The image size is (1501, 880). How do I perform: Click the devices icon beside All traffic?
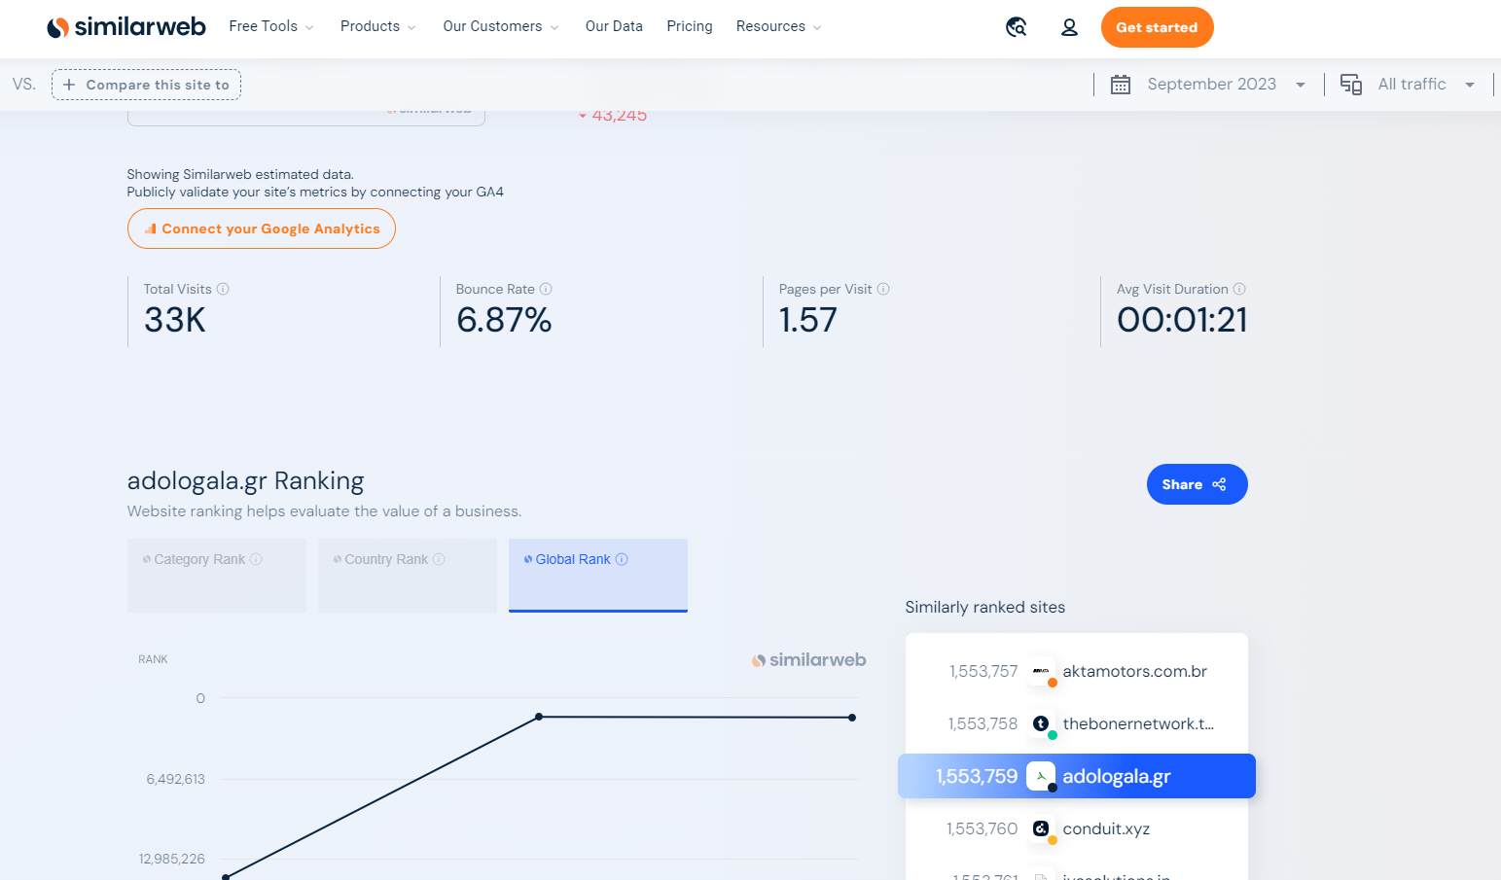[1351, 85]
